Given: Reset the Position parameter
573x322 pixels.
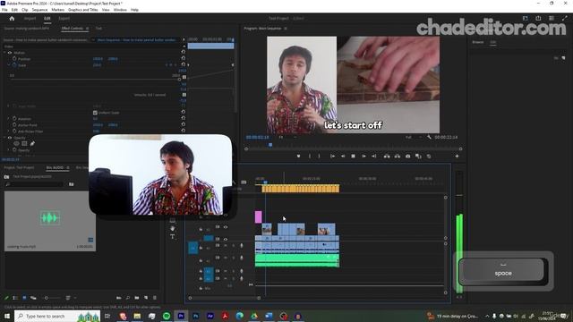Looking at the screenshot, I should 184,58.
